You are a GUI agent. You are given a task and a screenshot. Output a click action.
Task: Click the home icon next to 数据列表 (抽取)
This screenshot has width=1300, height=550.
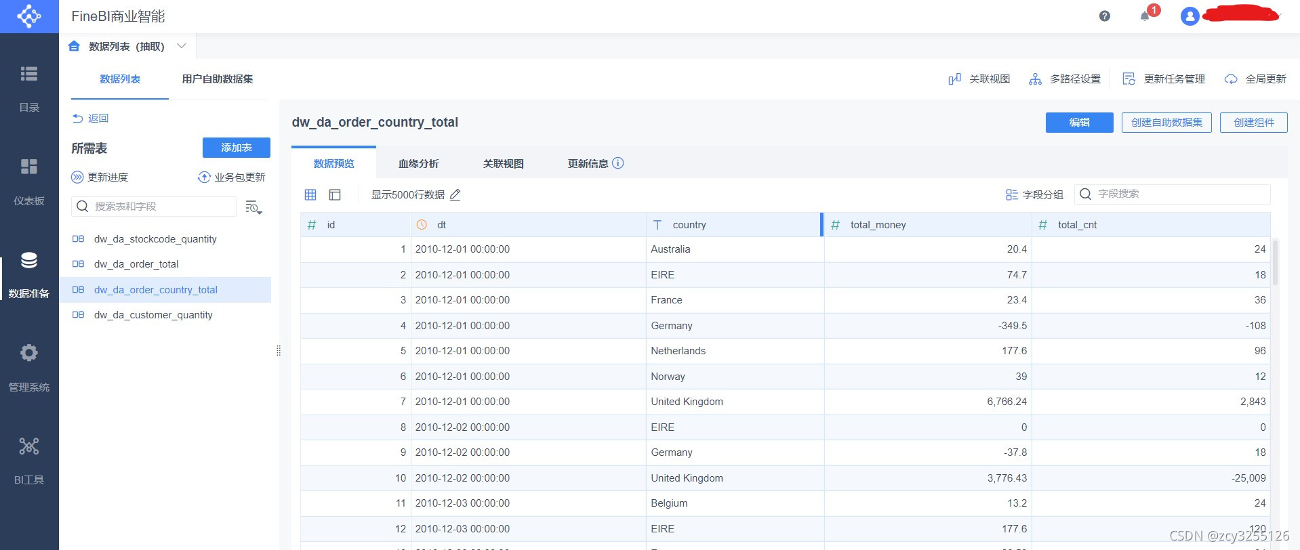pyautogui.click(x=75, y=46)
